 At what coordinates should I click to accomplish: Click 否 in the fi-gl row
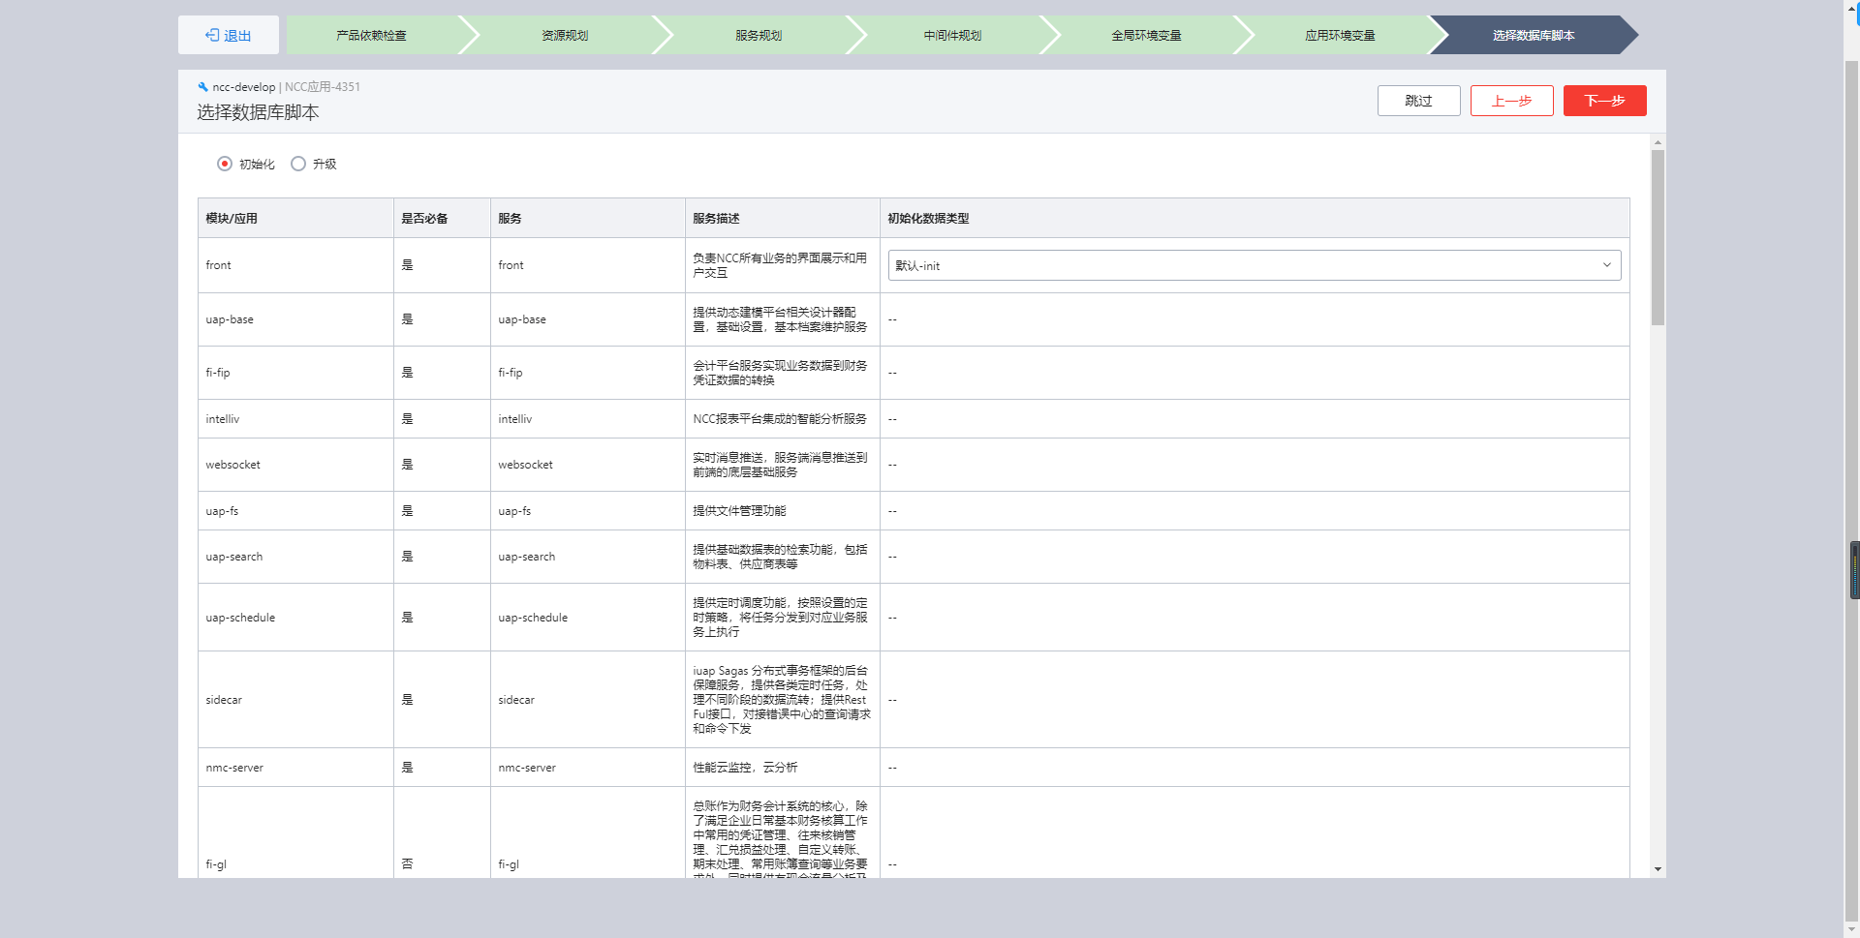407,864
